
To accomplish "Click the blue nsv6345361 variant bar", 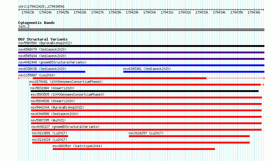I will (x=194, y=72).
